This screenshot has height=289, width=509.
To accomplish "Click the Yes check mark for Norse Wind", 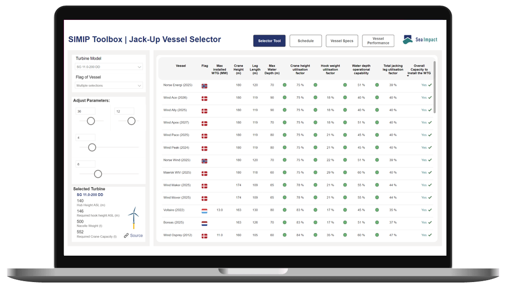I will click(430, 160).
